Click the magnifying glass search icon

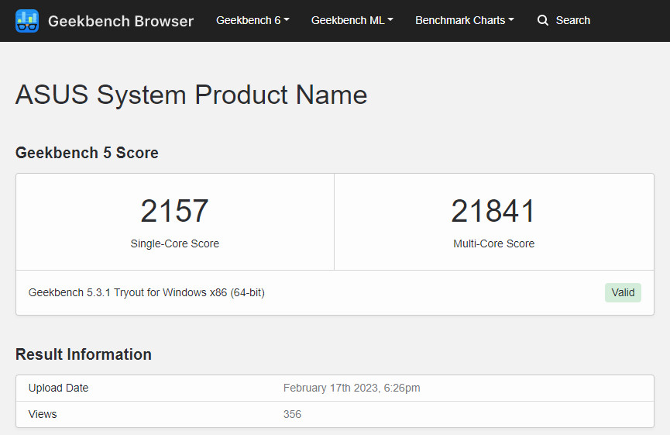[543, 20]
